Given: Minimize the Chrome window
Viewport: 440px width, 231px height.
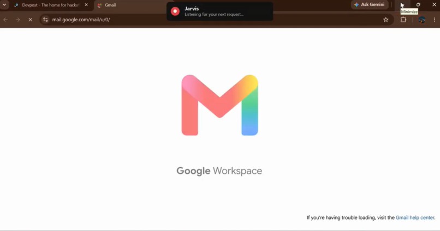Looking at the screenshot, I should point(402,4).
